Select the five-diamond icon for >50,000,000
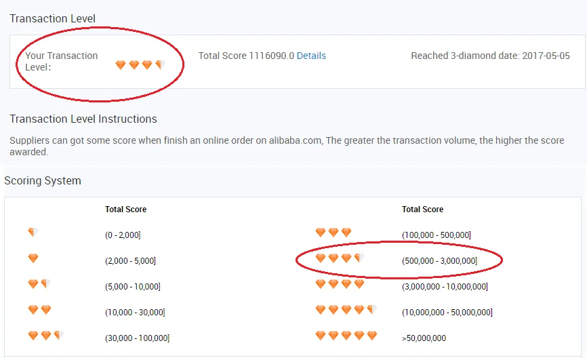Screen dimensions: 587x358 click(x=346, y=336)
